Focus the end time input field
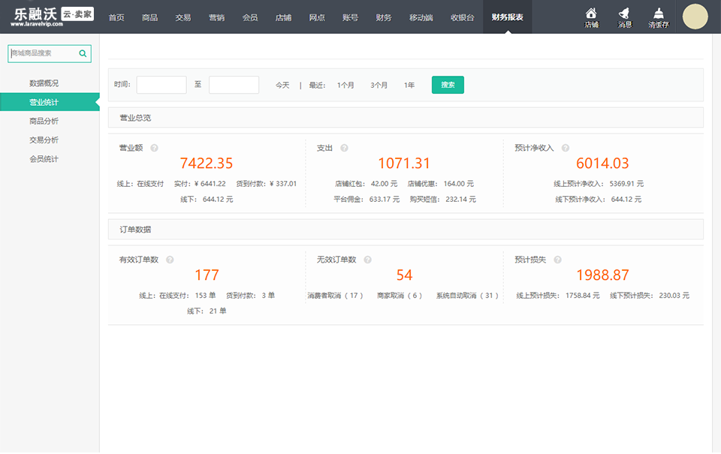The image size is (721, 454). (x=234, y=85)
